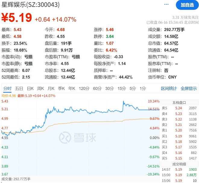
Task: Select the 季K quarterly chart tab
Action: click(62, 88)
